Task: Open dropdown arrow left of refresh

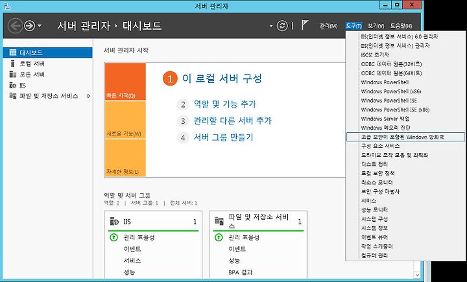Action: click(271, 26)
